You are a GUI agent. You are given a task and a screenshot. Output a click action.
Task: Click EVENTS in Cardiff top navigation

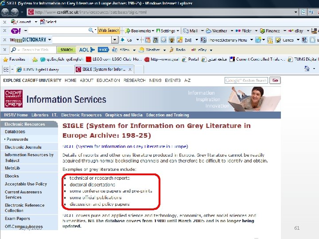(173, 80)
